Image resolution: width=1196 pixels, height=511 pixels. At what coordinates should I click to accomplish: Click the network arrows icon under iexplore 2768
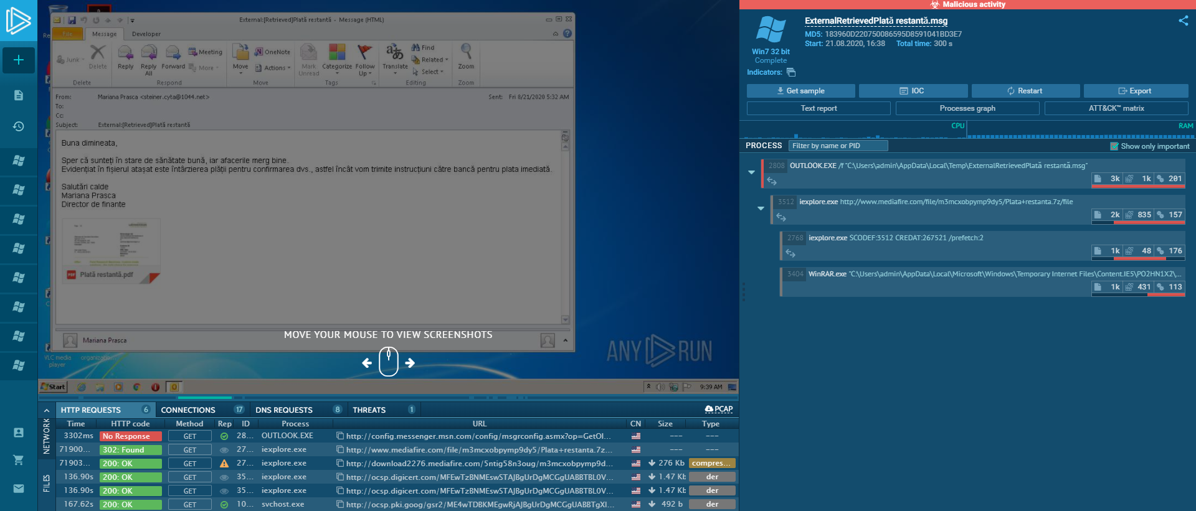pyautogui.click(x=790, y=253)
